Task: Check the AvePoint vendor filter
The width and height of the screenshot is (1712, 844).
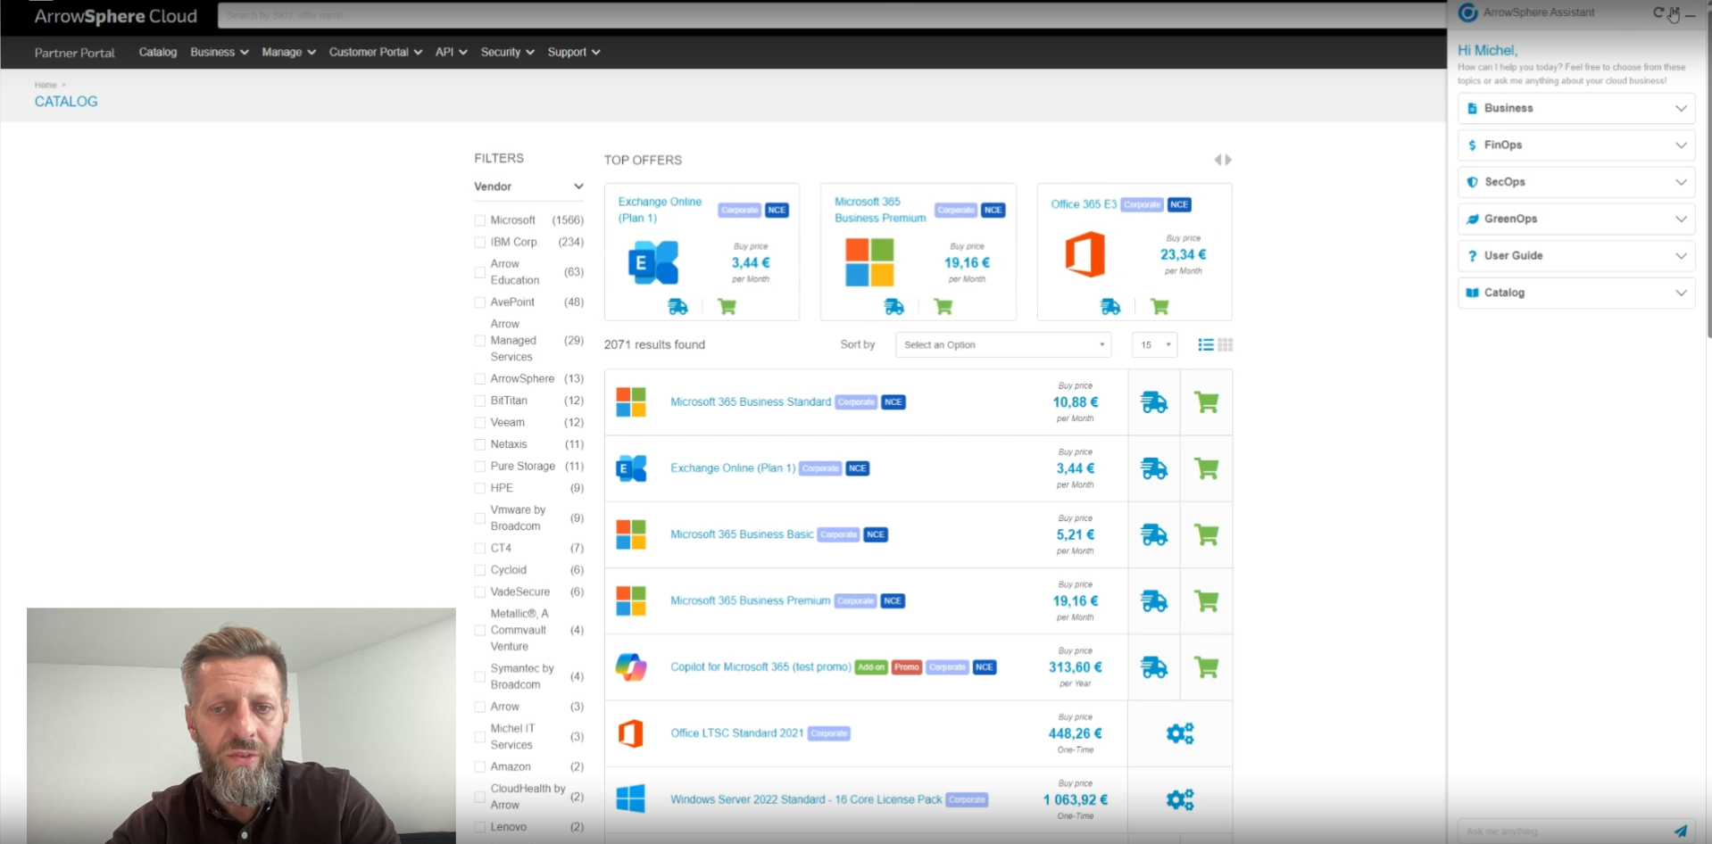Action: 480,302
